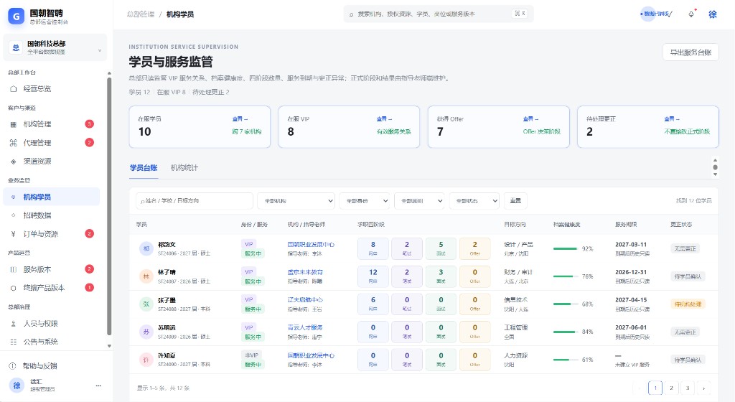The height and width of the screenshot is (402, 735).
Task: Click the student name 许知夏
Action: 167,355
